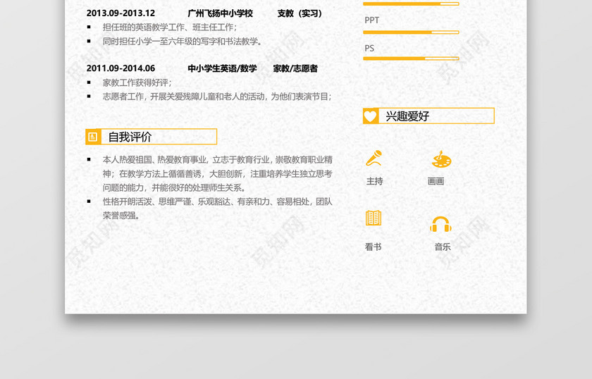Viewport: 592px width, 379px height.
Task: Click the paint palette icon above 画画
Action: coord(441,159)
